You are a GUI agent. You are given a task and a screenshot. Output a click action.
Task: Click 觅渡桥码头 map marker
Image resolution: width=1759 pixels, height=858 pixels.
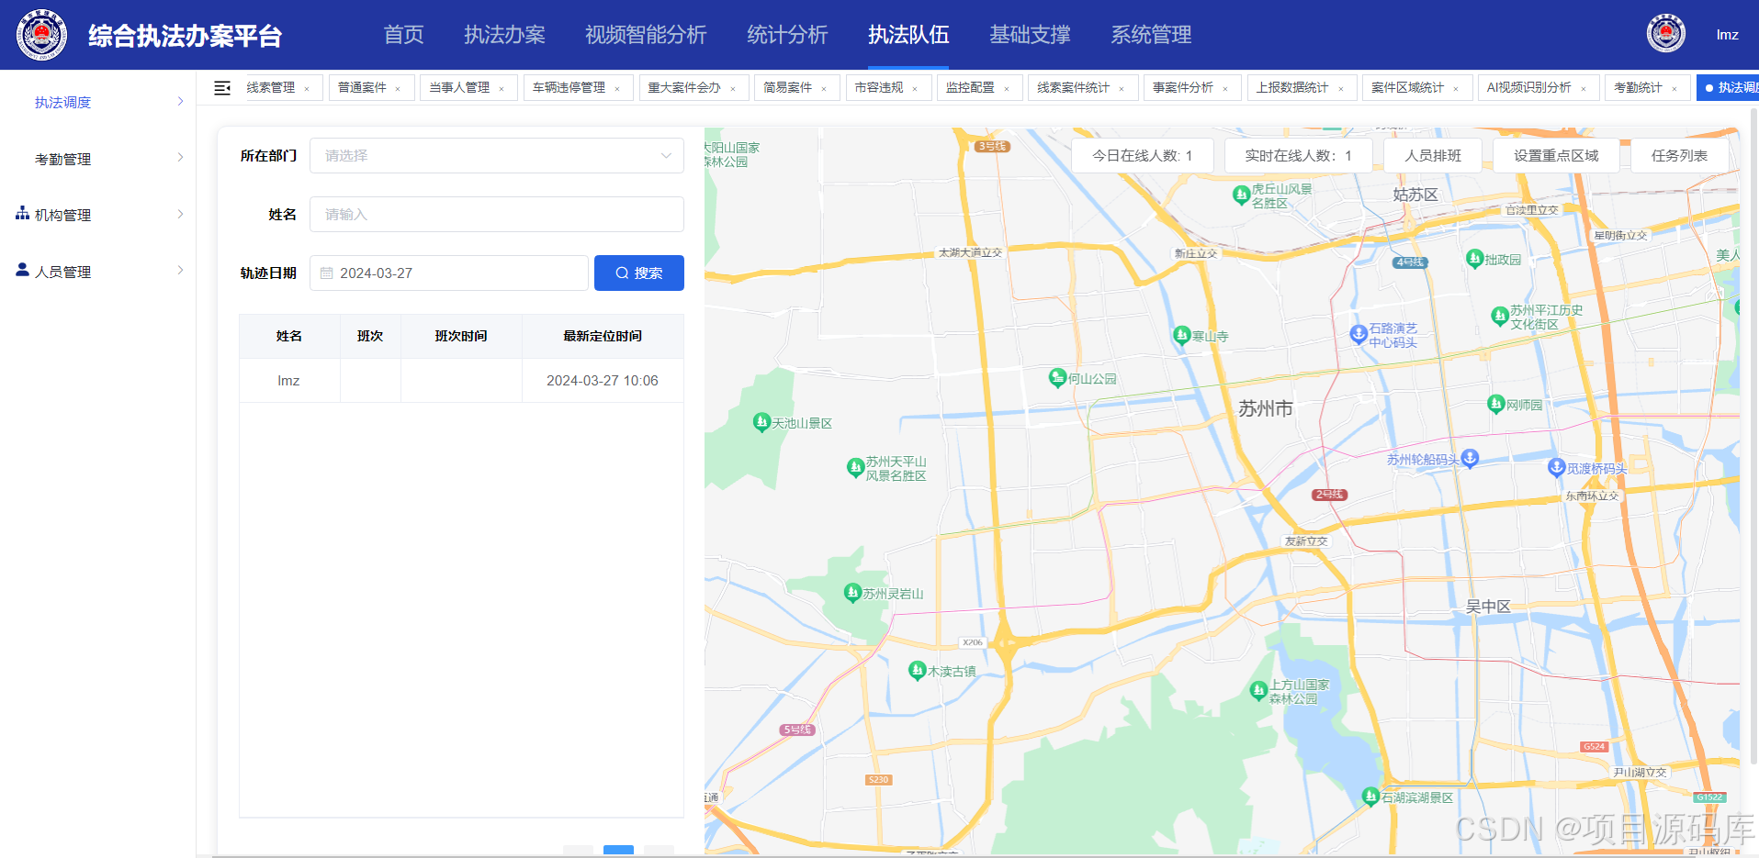(1556, 467)
